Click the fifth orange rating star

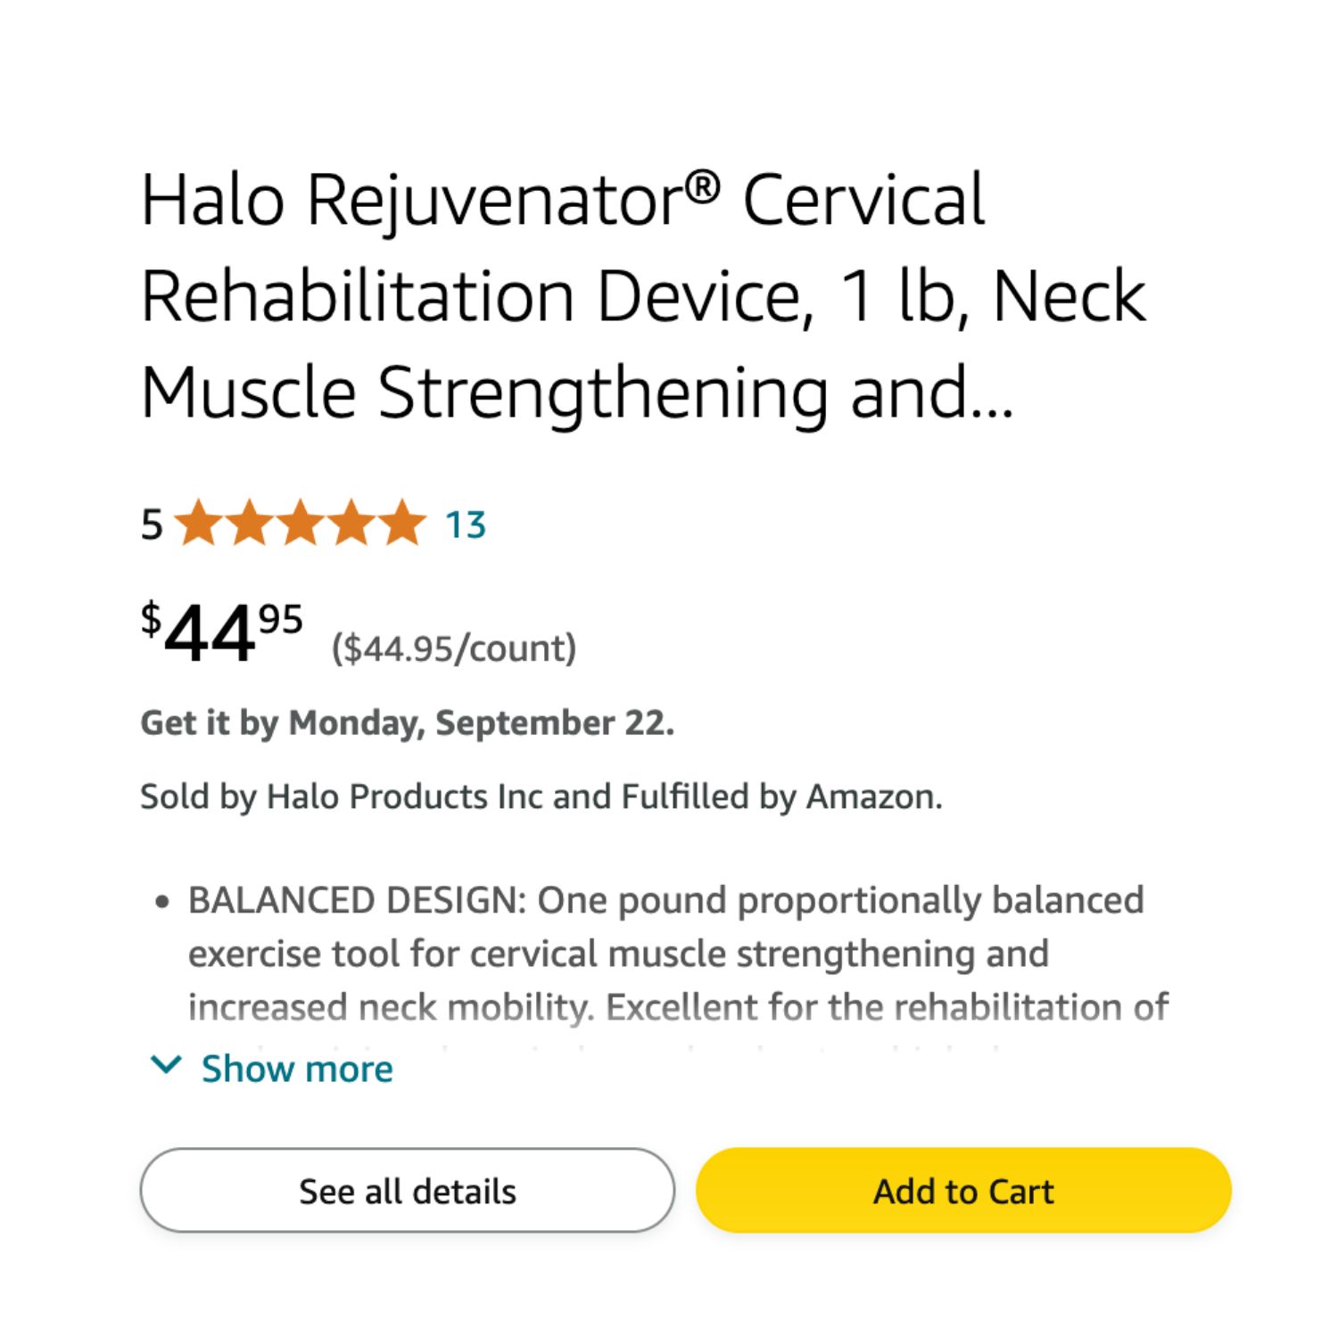tap(402, 523)
